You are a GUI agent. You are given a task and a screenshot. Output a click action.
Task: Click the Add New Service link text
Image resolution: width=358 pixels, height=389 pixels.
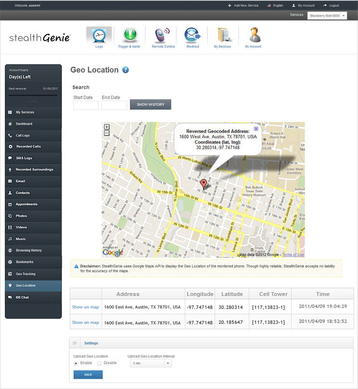click(246, 5)
